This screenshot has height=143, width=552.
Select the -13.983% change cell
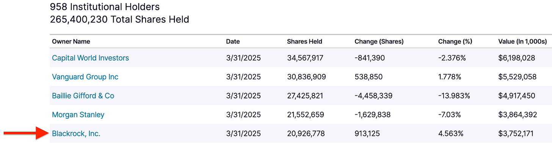(x=454, y=95)
